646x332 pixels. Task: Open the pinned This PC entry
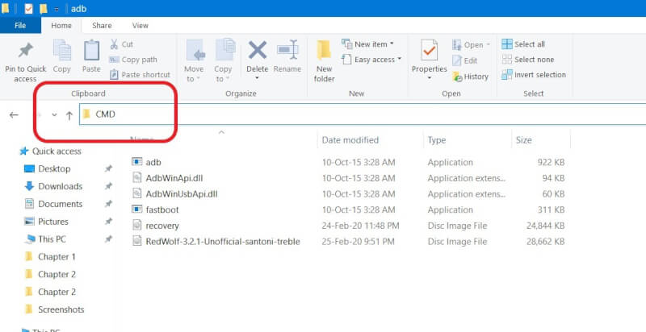pos(45,239)
